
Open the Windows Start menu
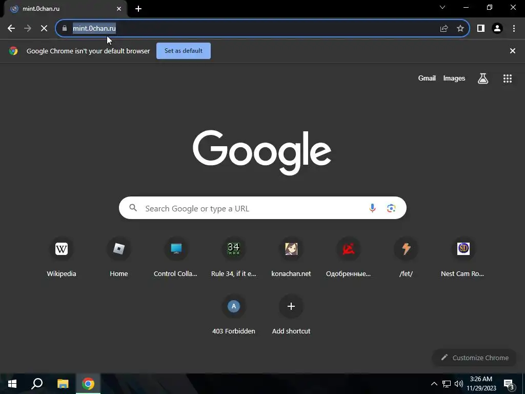coord(12,384)
